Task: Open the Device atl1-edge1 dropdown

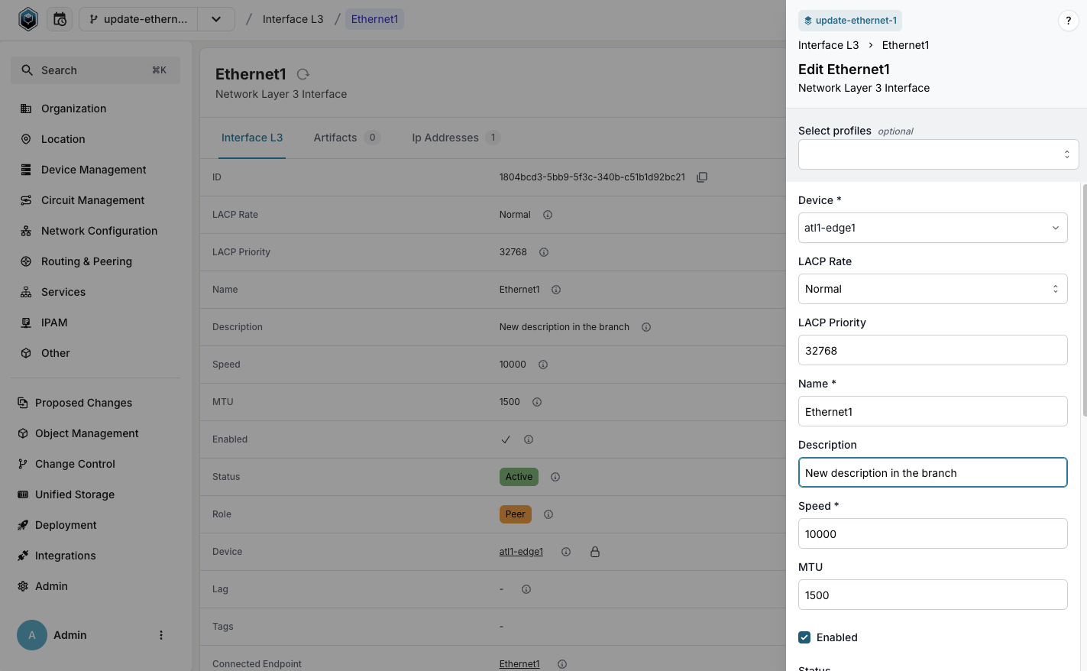Action: 932,228
